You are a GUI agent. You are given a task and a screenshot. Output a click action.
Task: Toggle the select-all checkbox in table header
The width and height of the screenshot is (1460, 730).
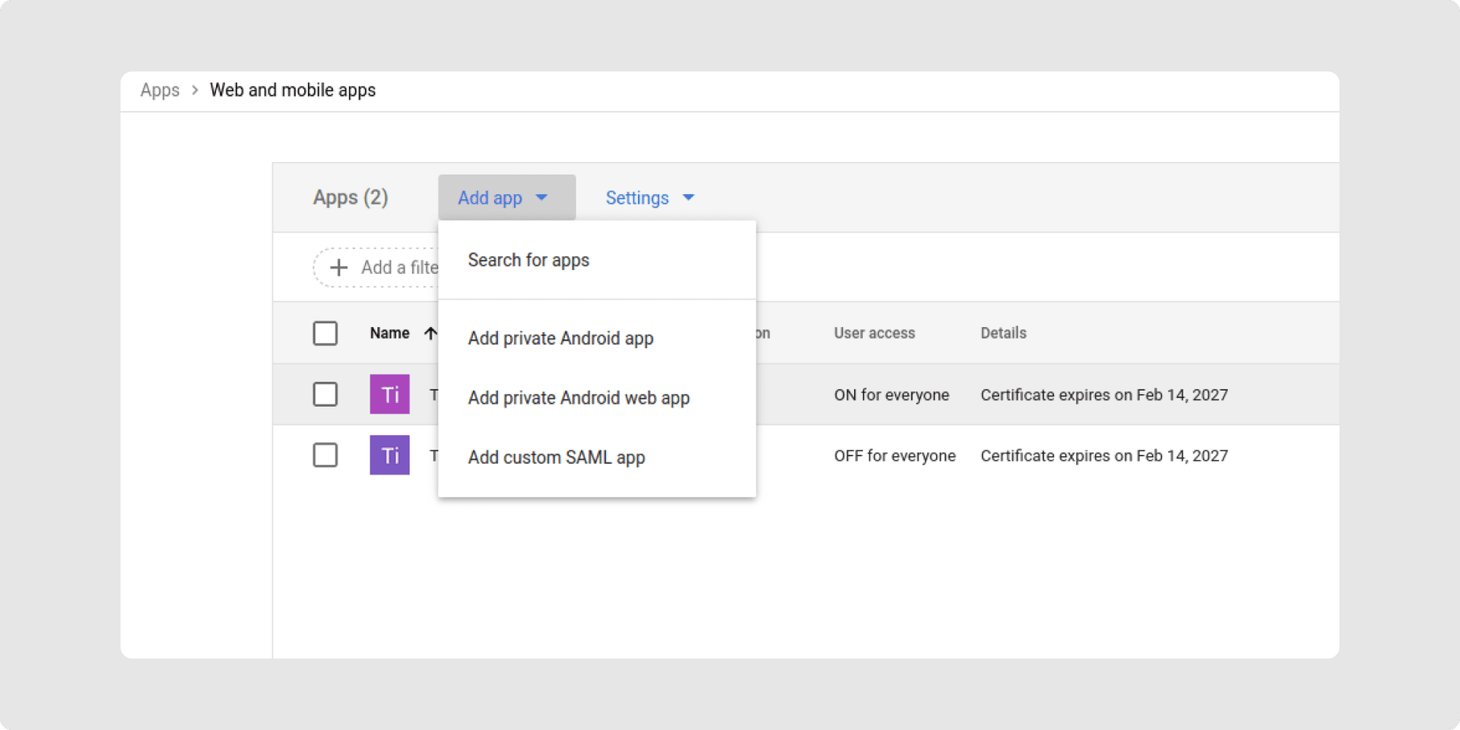pos(325,333)
